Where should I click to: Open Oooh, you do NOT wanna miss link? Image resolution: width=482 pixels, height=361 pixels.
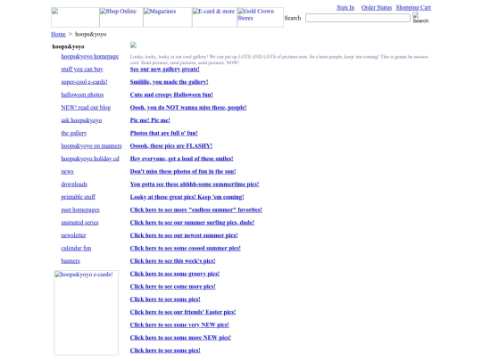pos(188,108)
